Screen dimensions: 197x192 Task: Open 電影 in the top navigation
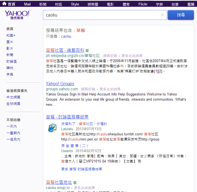(x=110, y=4)
